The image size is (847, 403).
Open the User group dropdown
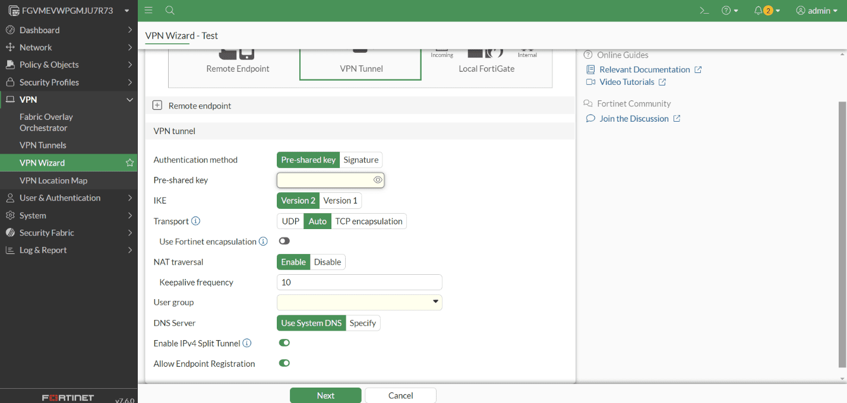click(x=359, y=302)
